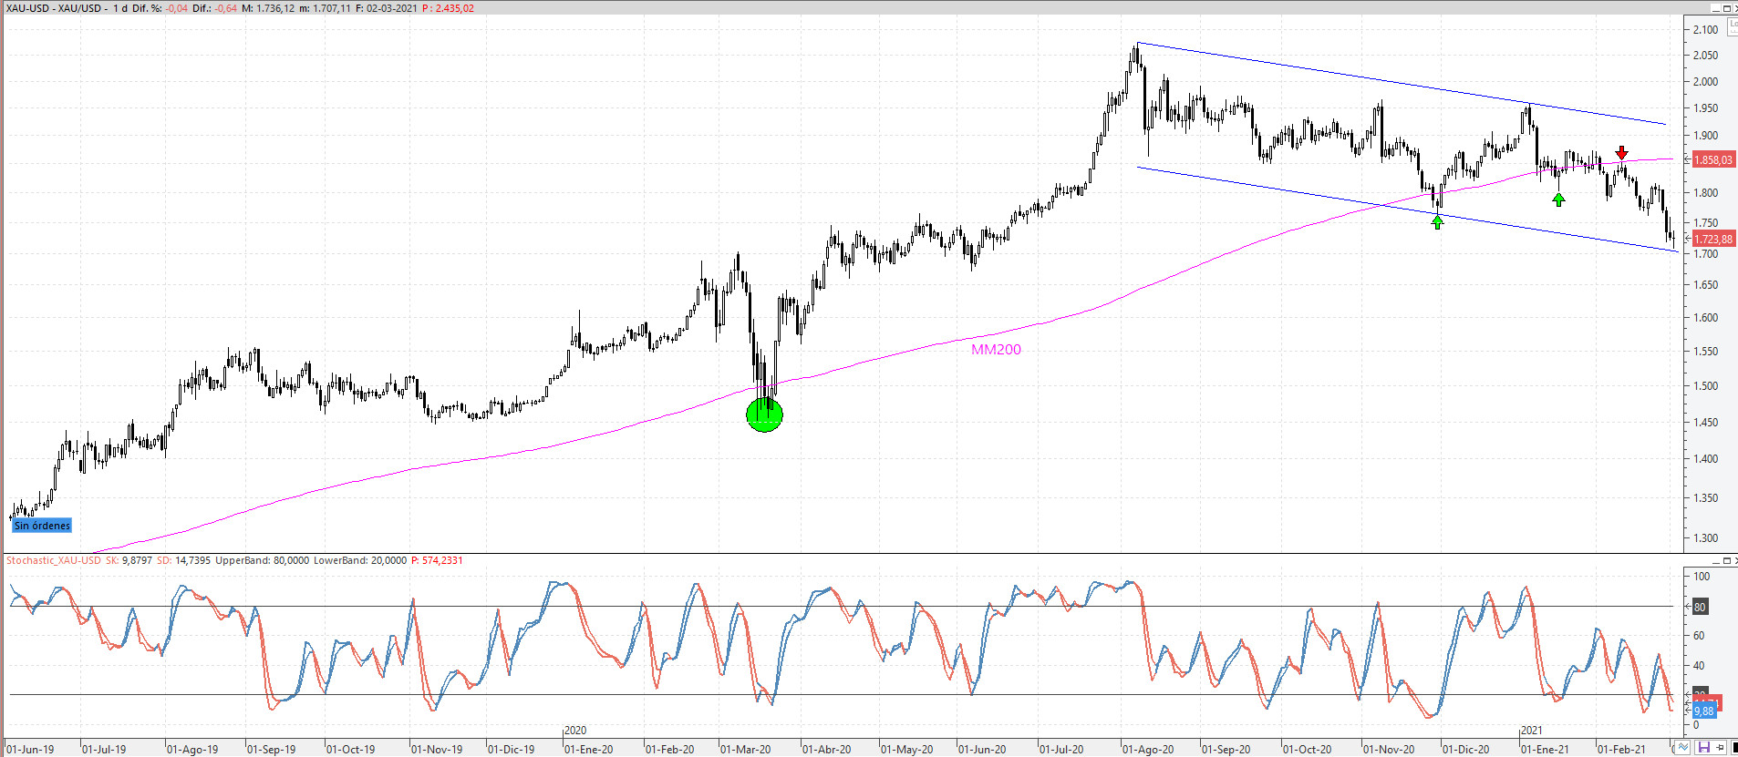Click the green up arrow near 01-Ene-21
Screen dimensions: 1738x757
click(x=1558, y=199)
